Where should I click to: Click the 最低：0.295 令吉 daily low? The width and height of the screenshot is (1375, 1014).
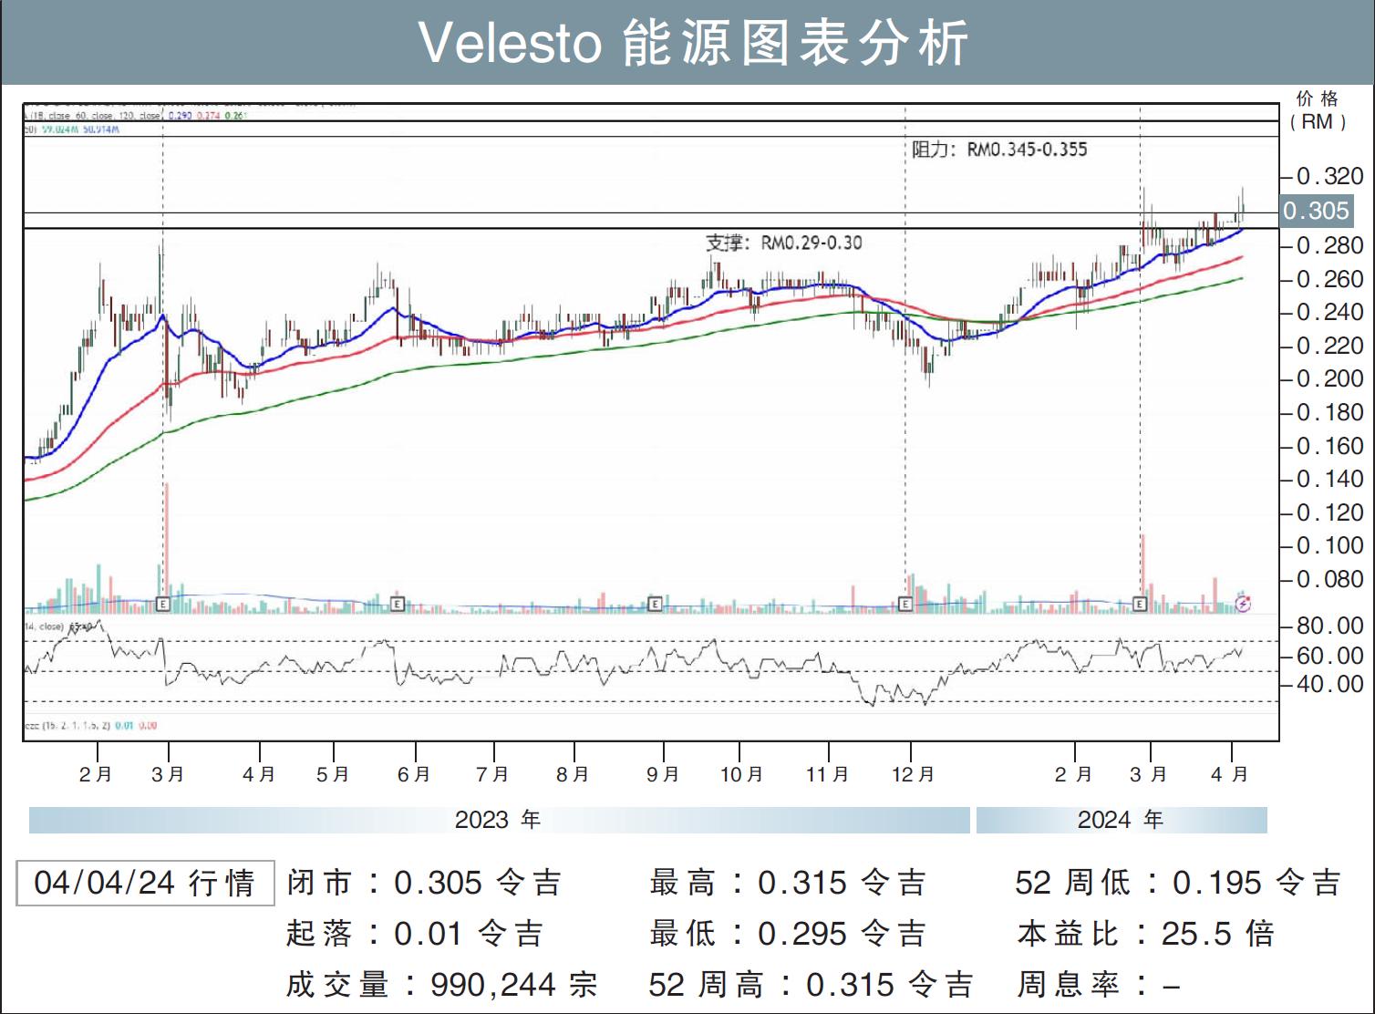pyautogui.click(x=789, y=934)
